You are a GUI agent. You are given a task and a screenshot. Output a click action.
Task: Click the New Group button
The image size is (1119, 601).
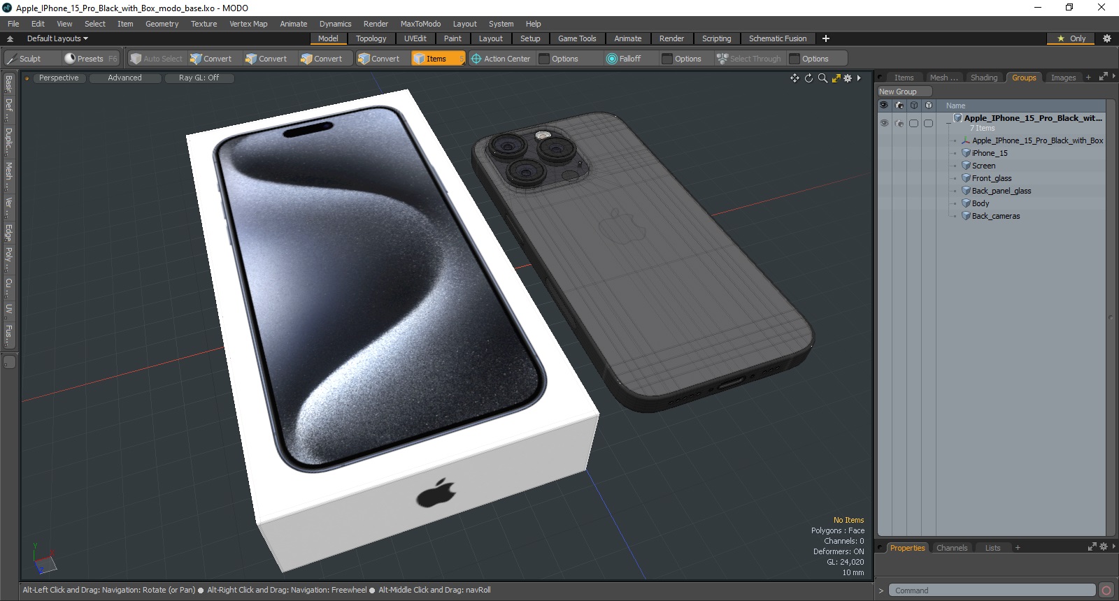[x=904, y=92]
